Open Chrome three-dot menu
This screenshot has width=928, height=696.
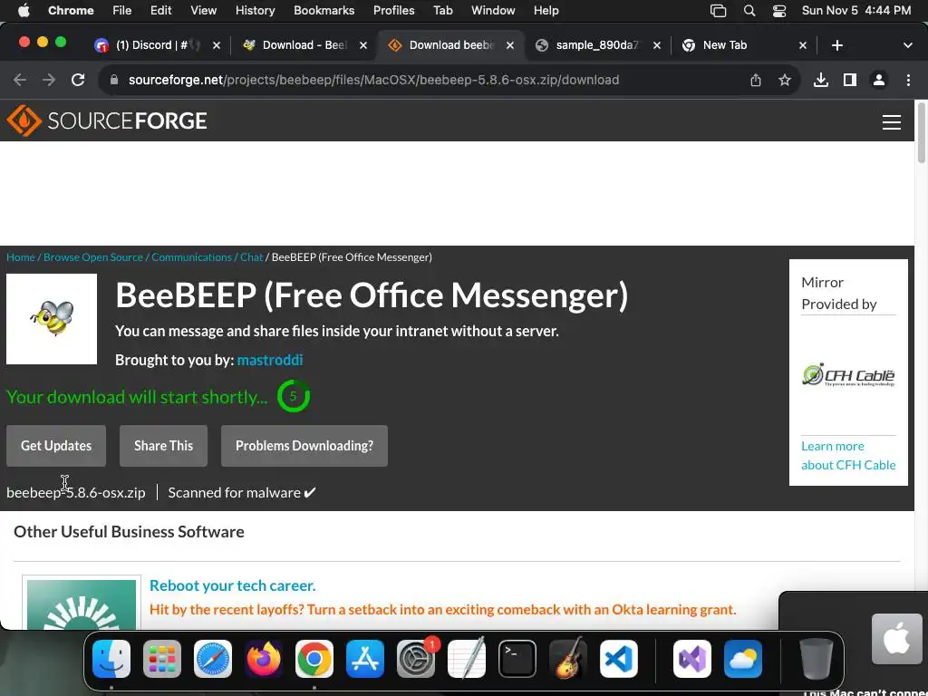[x=908, y=80]
